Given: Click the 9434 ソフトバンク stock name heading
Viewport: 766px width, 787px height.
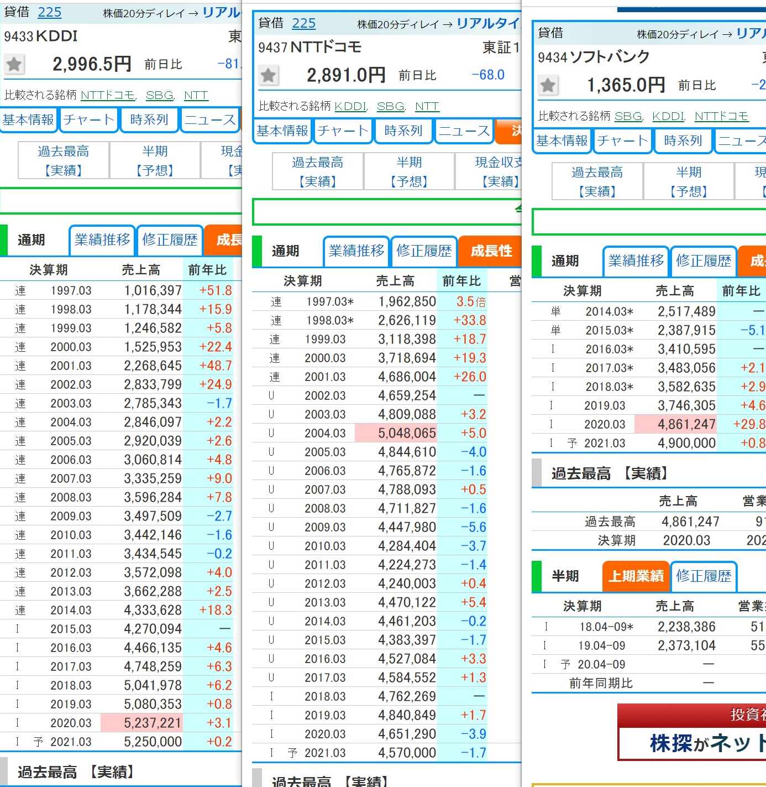Looking at the screenshot, I should 594,57.
